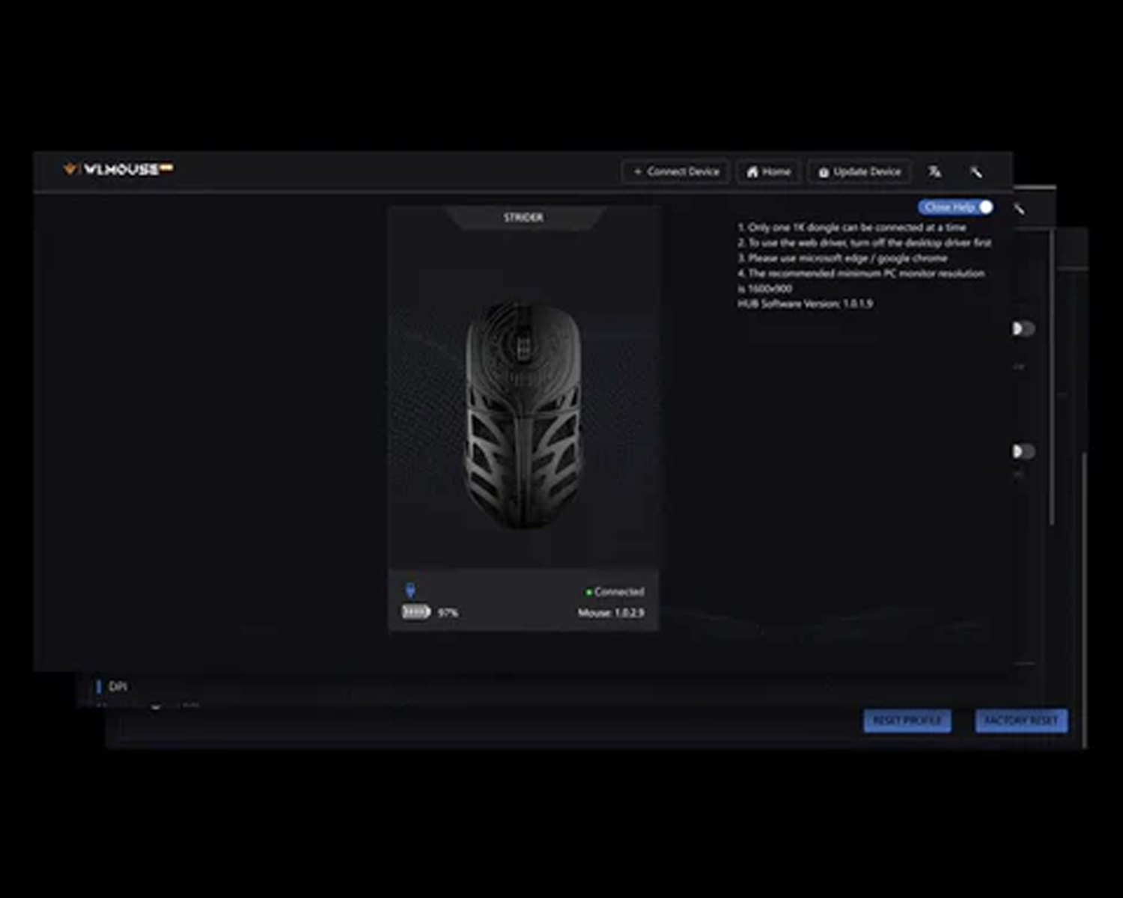Click the wrench icon on the background window
The height and width of the screenshot is (898, 1123).
pyautogui.click(x=1020, y=209)
